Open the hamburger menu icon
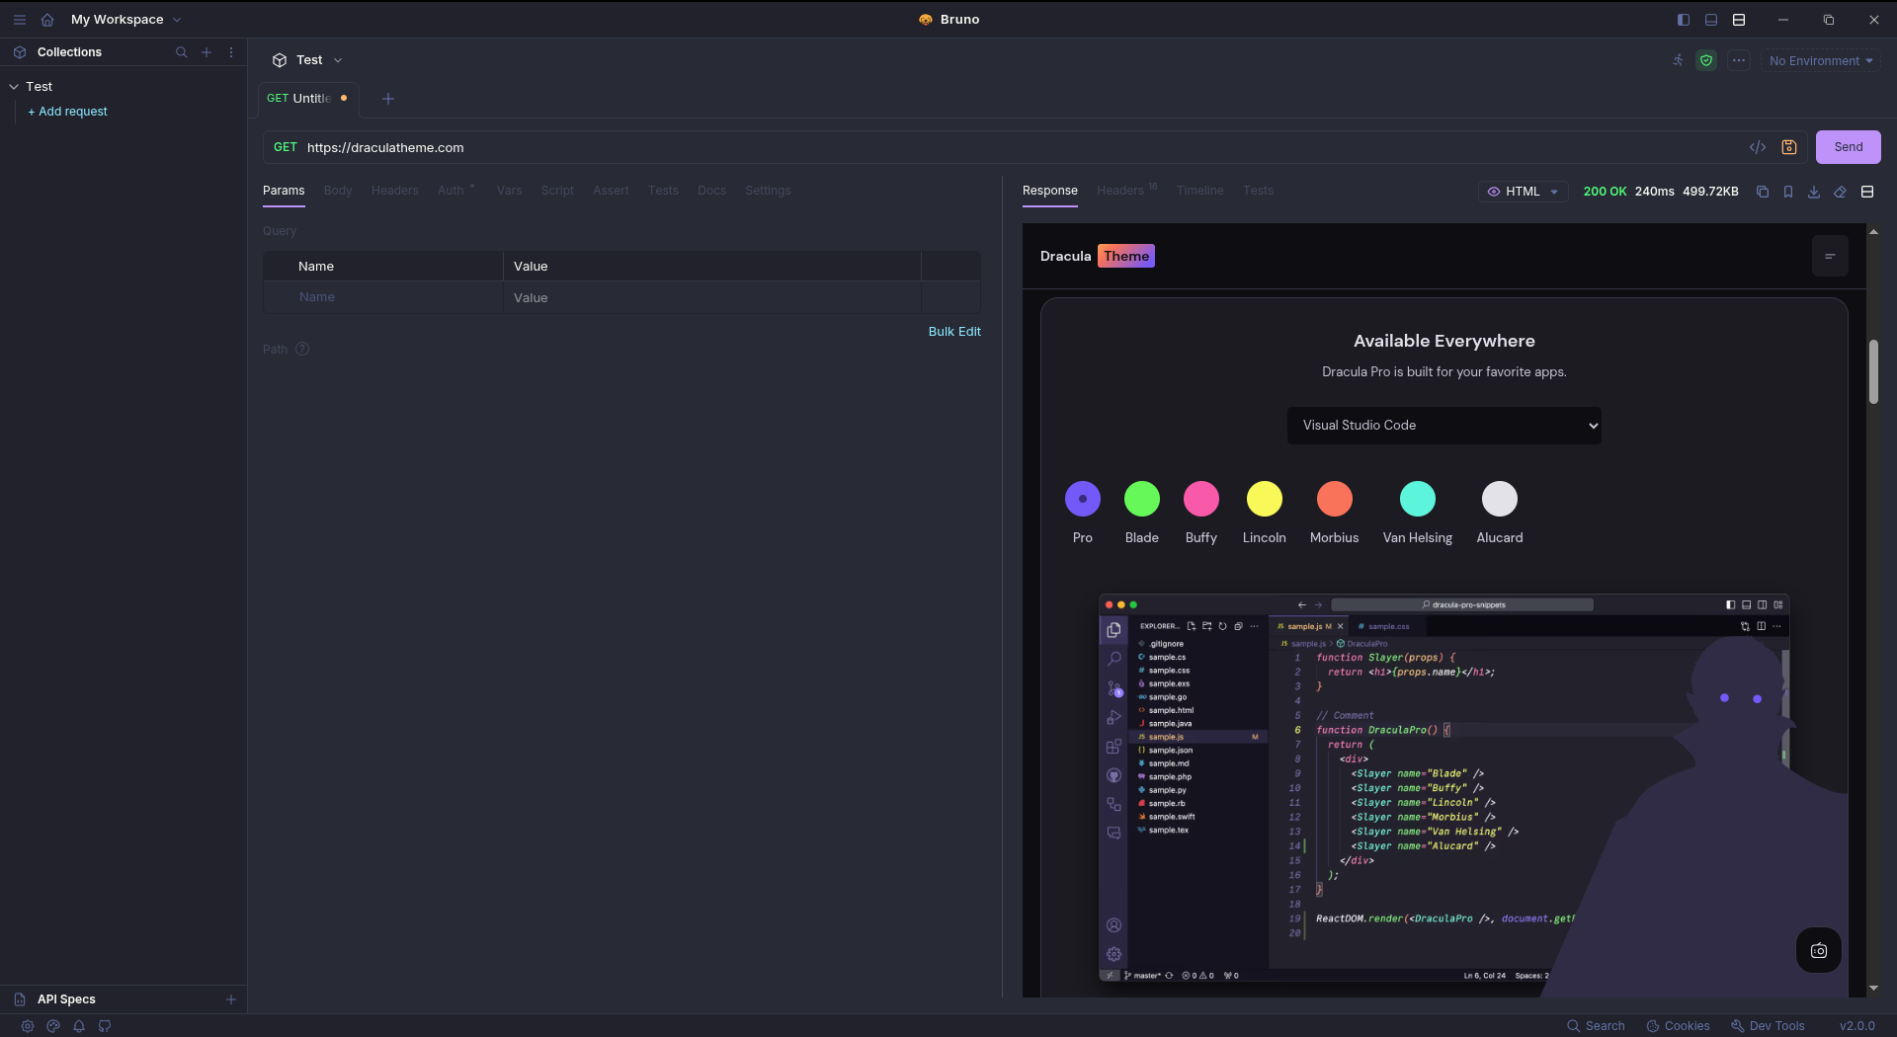Viewport: 1897px width, 1037px height. click(x=20, y=20)
